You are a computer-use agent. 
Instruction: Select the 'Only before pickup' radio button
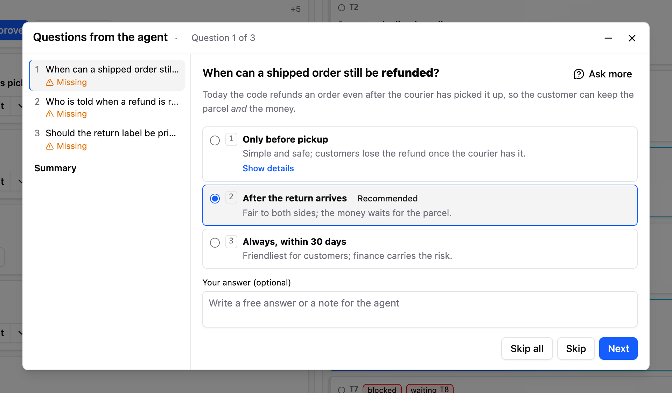click(x=215, y=140)
